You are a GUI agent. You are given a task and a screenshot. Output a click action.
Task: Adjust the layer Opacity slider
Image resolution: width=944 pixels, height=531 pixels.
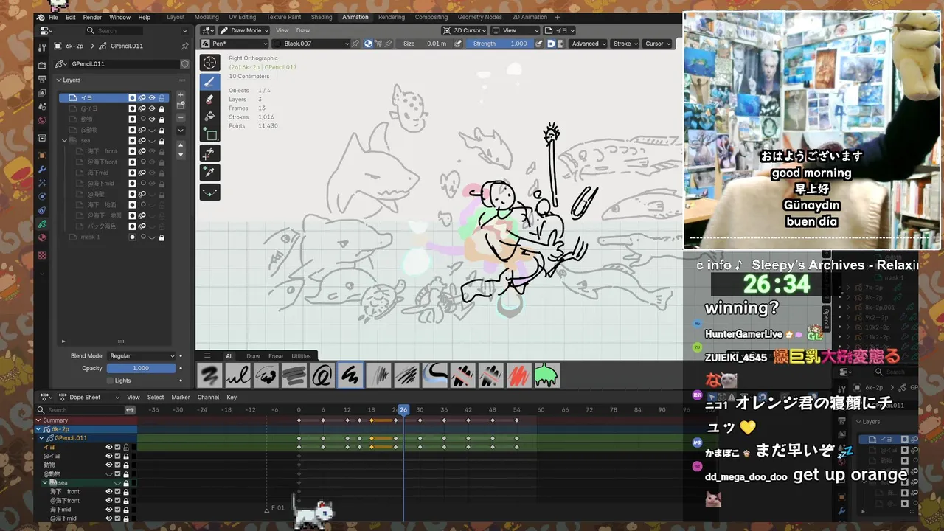pos(141,368)
